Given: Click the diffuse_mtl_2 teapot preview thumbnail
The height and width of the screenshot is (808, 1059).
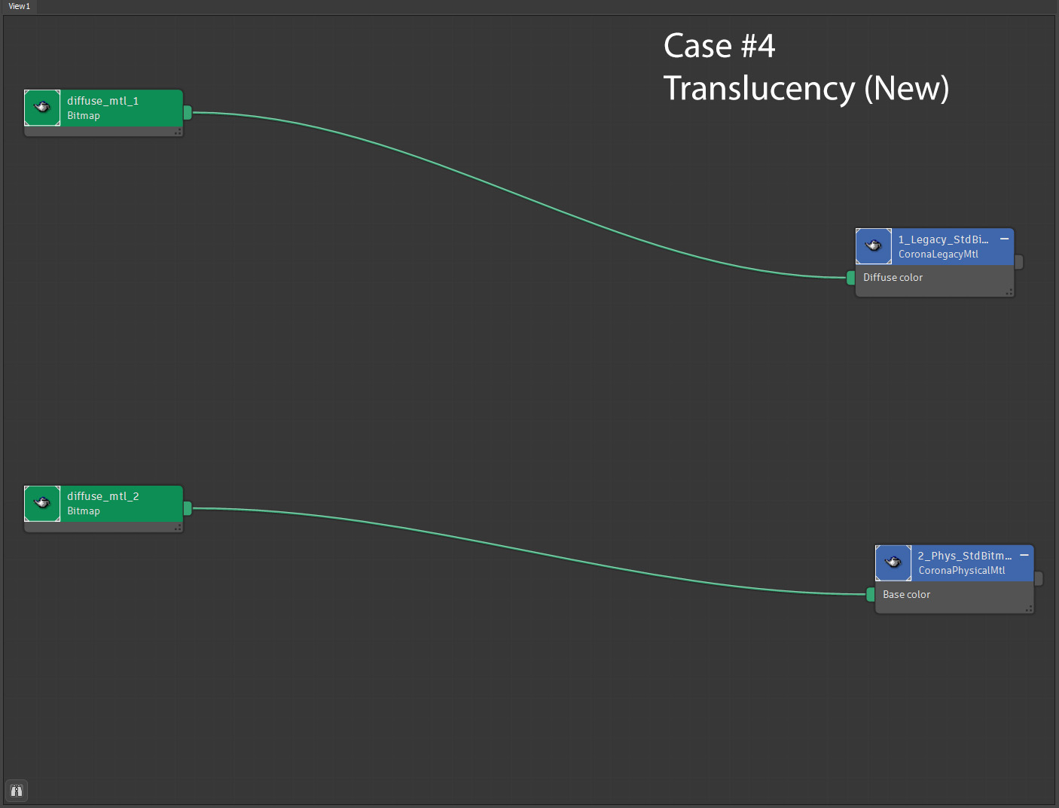Looking at the screenshot, I should click(42, 503).
